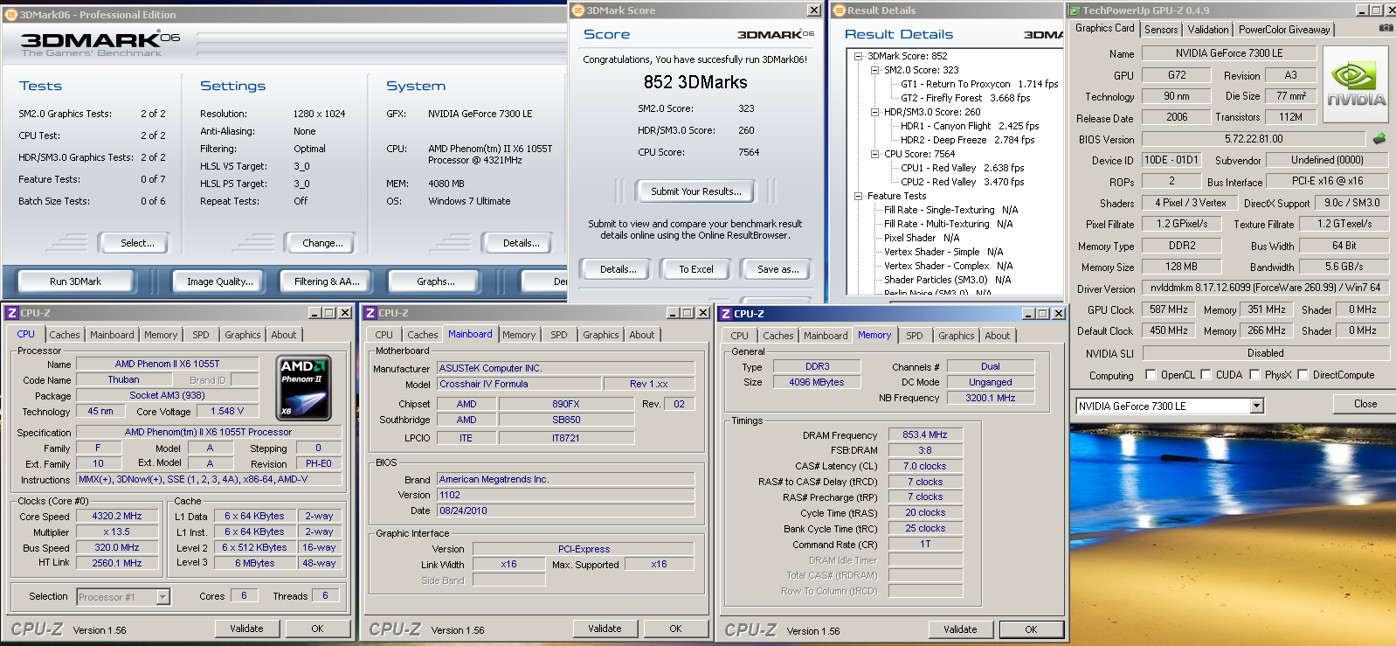The height and width of the screenshot is (646, 1396).
Task: Click the AMD Phenom II processor logo
Action: (x=303, y=388)
